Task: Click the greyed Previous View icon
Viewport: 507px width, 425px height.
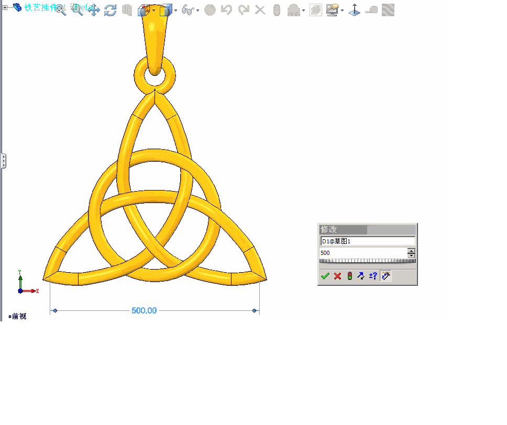Action: 127,10
